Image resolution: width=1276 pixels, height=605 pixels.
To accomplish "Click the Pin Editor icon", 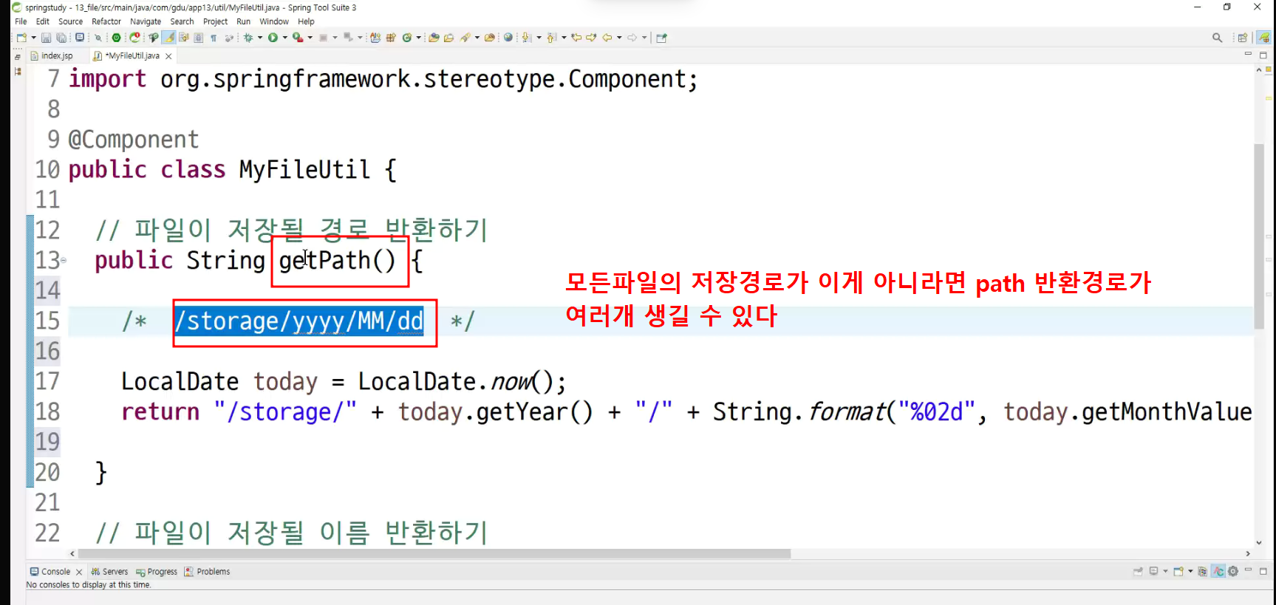I will pos(661,38).
